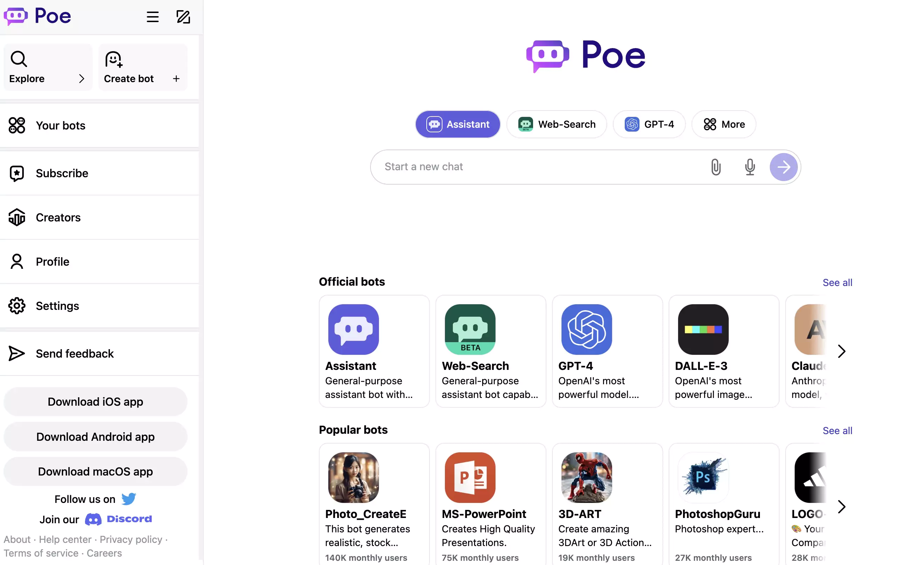Click the Discord logo link
This screenshot has width=899, height=565.
[x=119, y=519]
